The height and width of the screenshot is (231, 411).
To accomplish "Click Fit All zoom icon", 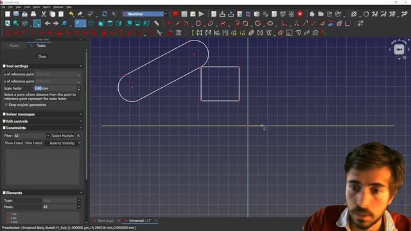I will 7,23.
